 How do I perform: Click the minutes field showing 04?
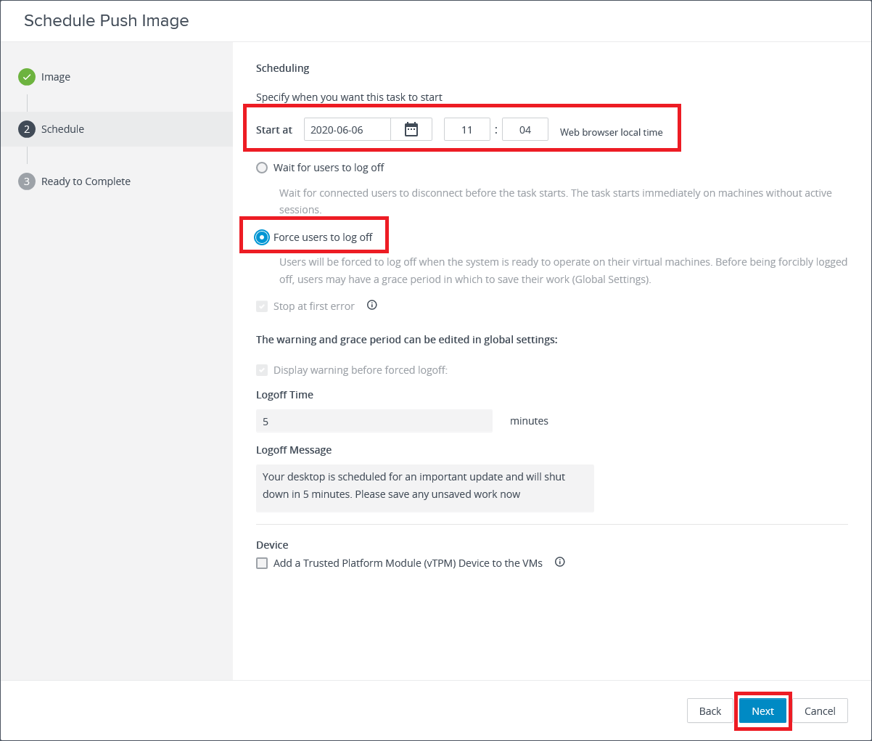(x=525, y=130)
